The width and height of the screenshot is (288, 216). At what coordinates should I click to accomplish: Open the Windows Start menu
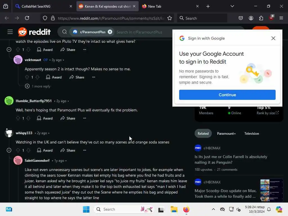coord(86,209)
